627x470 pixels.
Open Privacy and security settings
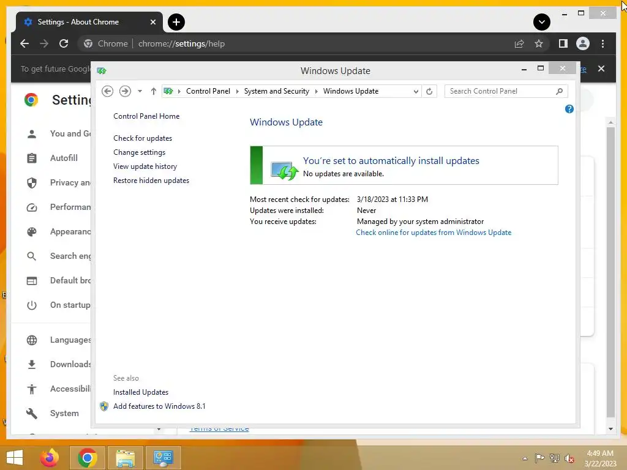(58, 182)
